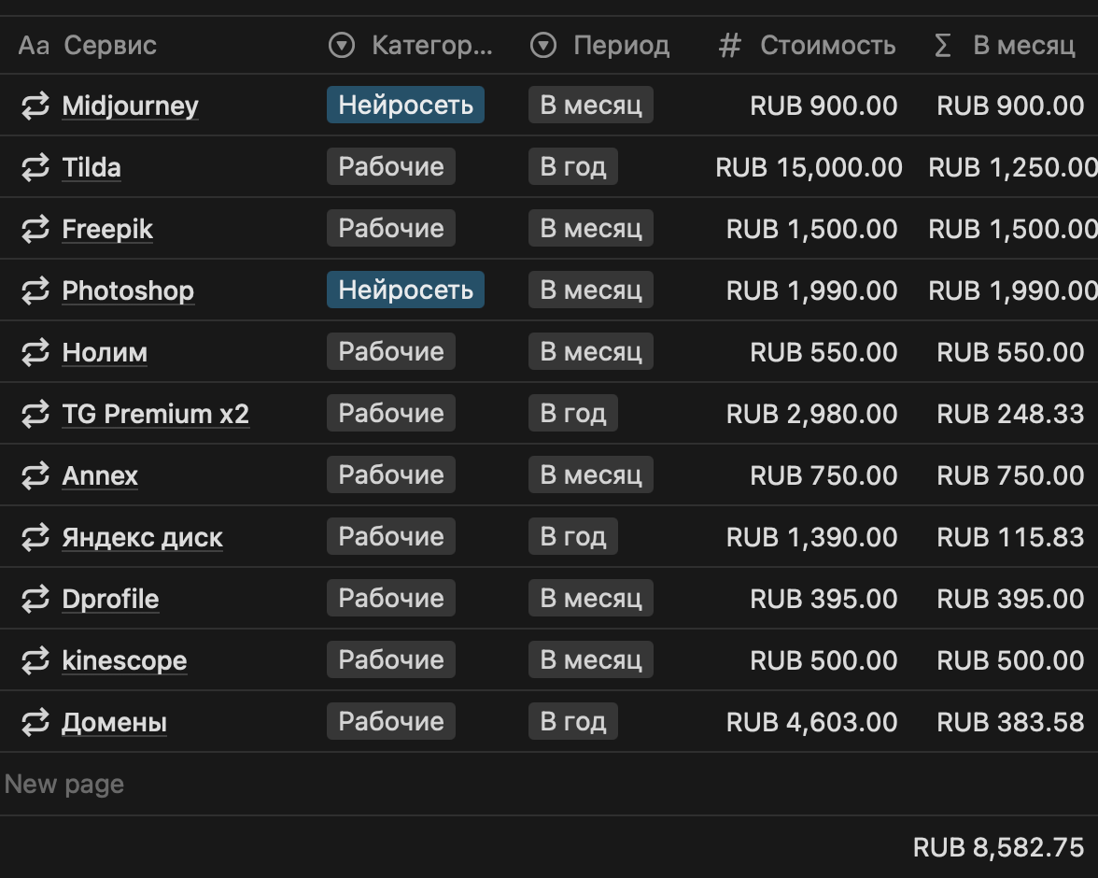The width and height of the screenshot is (1098, 878).
Task: Edit the RUB 395.00 cost for Dprofile
Action: tap(823, 599)
